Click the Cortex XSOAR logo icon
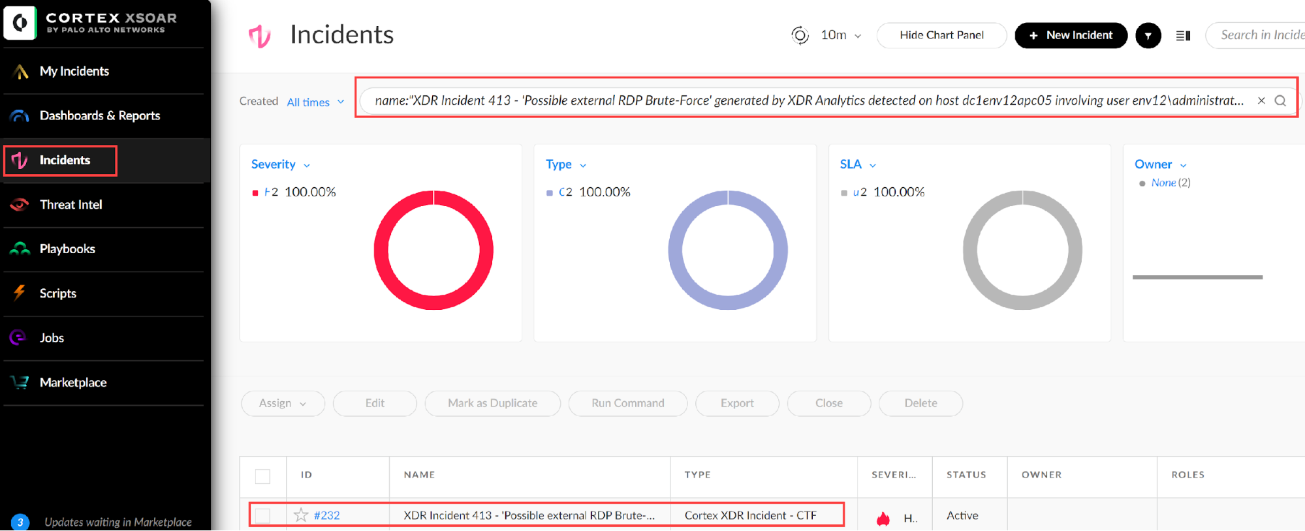The image size is (1305, 531). pos(20,23)
